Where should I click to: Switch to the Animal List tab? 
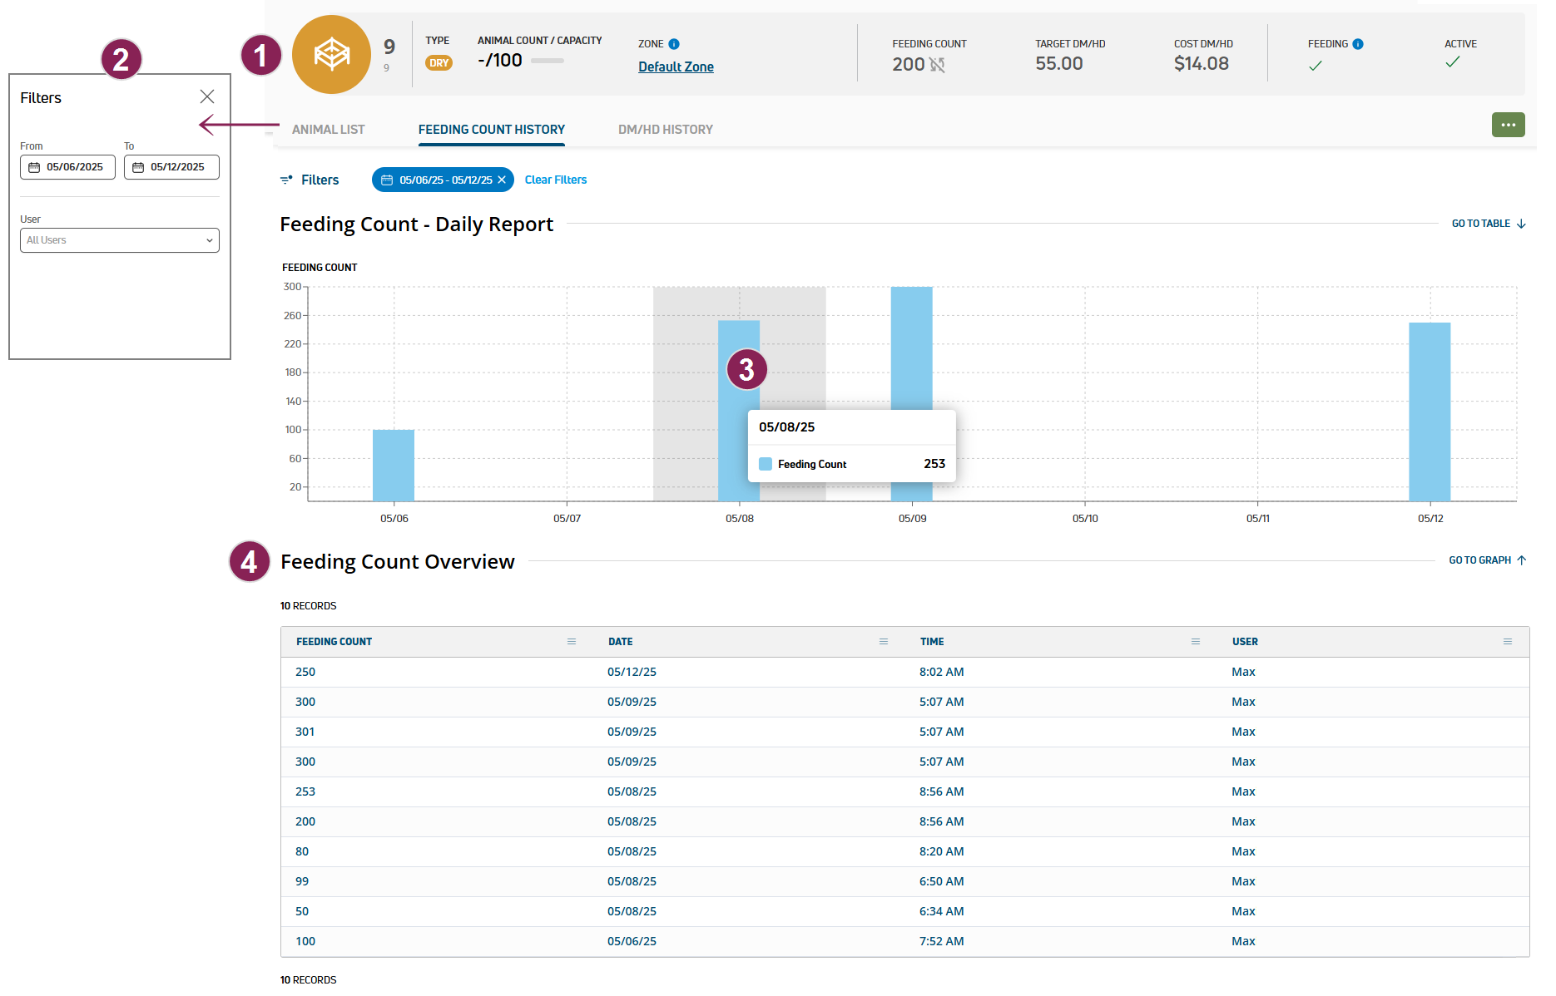pyautogui.click(x=328, y=130)
